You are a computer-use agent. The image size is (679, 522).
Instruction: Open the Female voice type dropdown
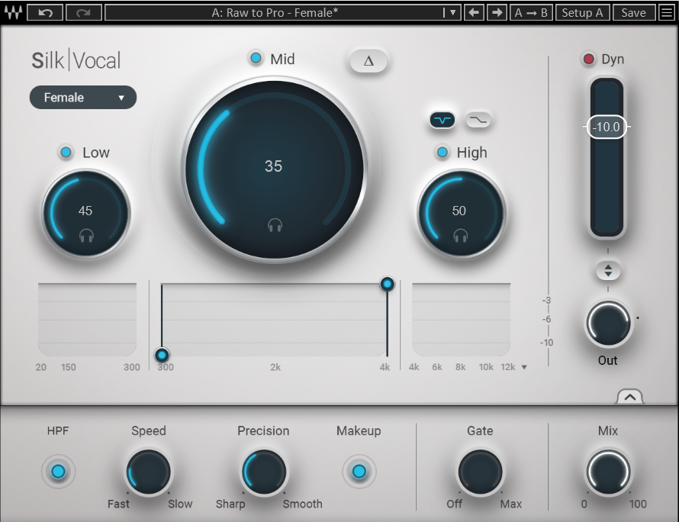tap(83, 98)
